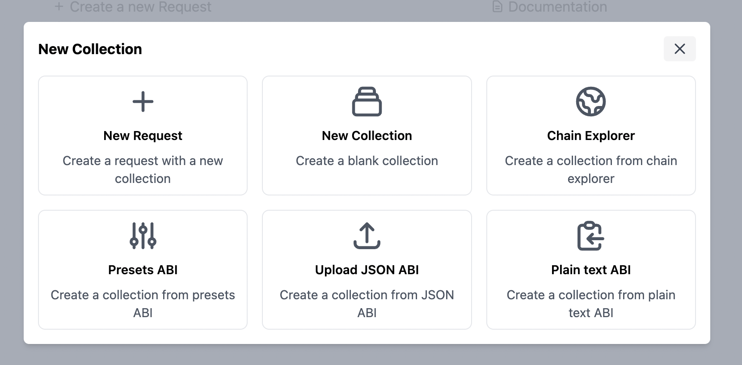Click the plus icon before Create a new Request

click(x=59, y=7)
